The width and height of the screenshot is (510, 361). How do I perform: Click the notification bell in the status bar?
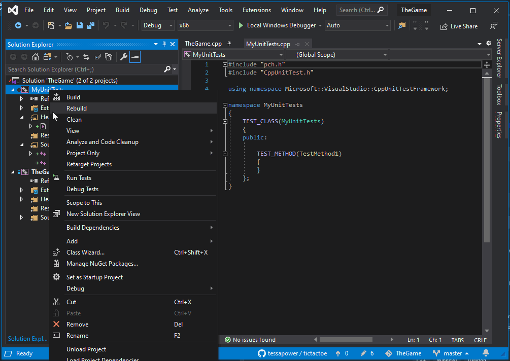[486, 353]
